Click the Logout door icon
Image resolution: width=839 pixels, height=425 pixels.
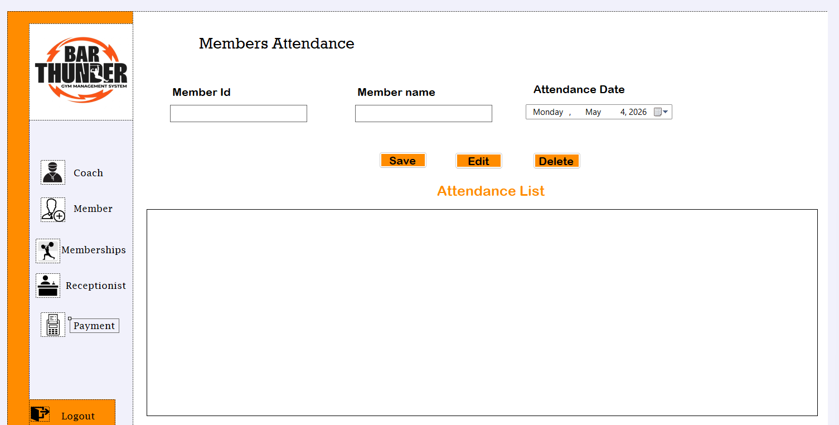tap(40, 414)
